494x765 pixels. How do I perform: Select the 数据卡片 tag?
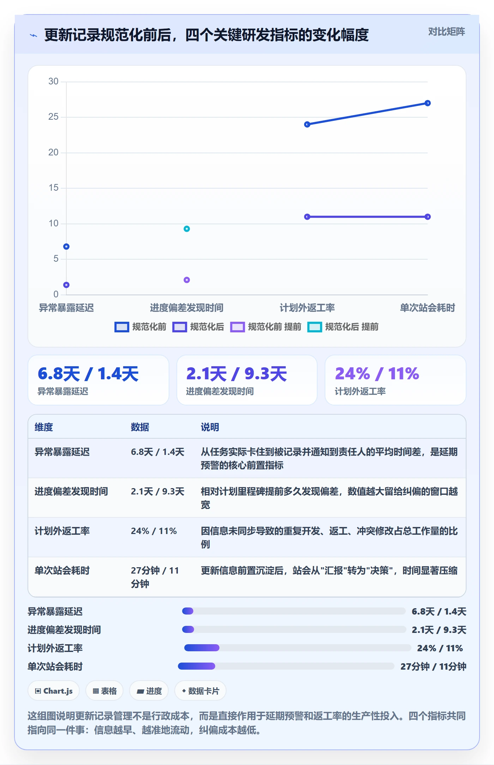[x=200, y=691]
